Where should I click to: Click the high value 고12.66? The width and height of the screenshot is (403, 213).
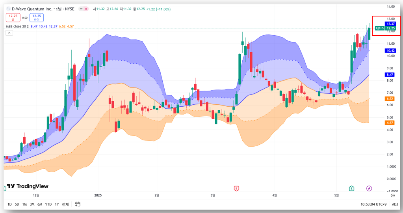[x=112, y=9]
